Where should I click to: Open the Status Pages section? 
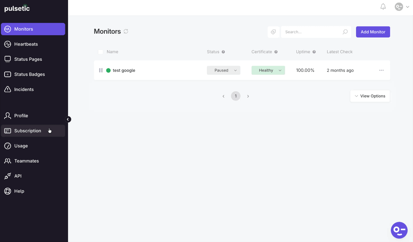pyautogui.click(x=7, y=59)
